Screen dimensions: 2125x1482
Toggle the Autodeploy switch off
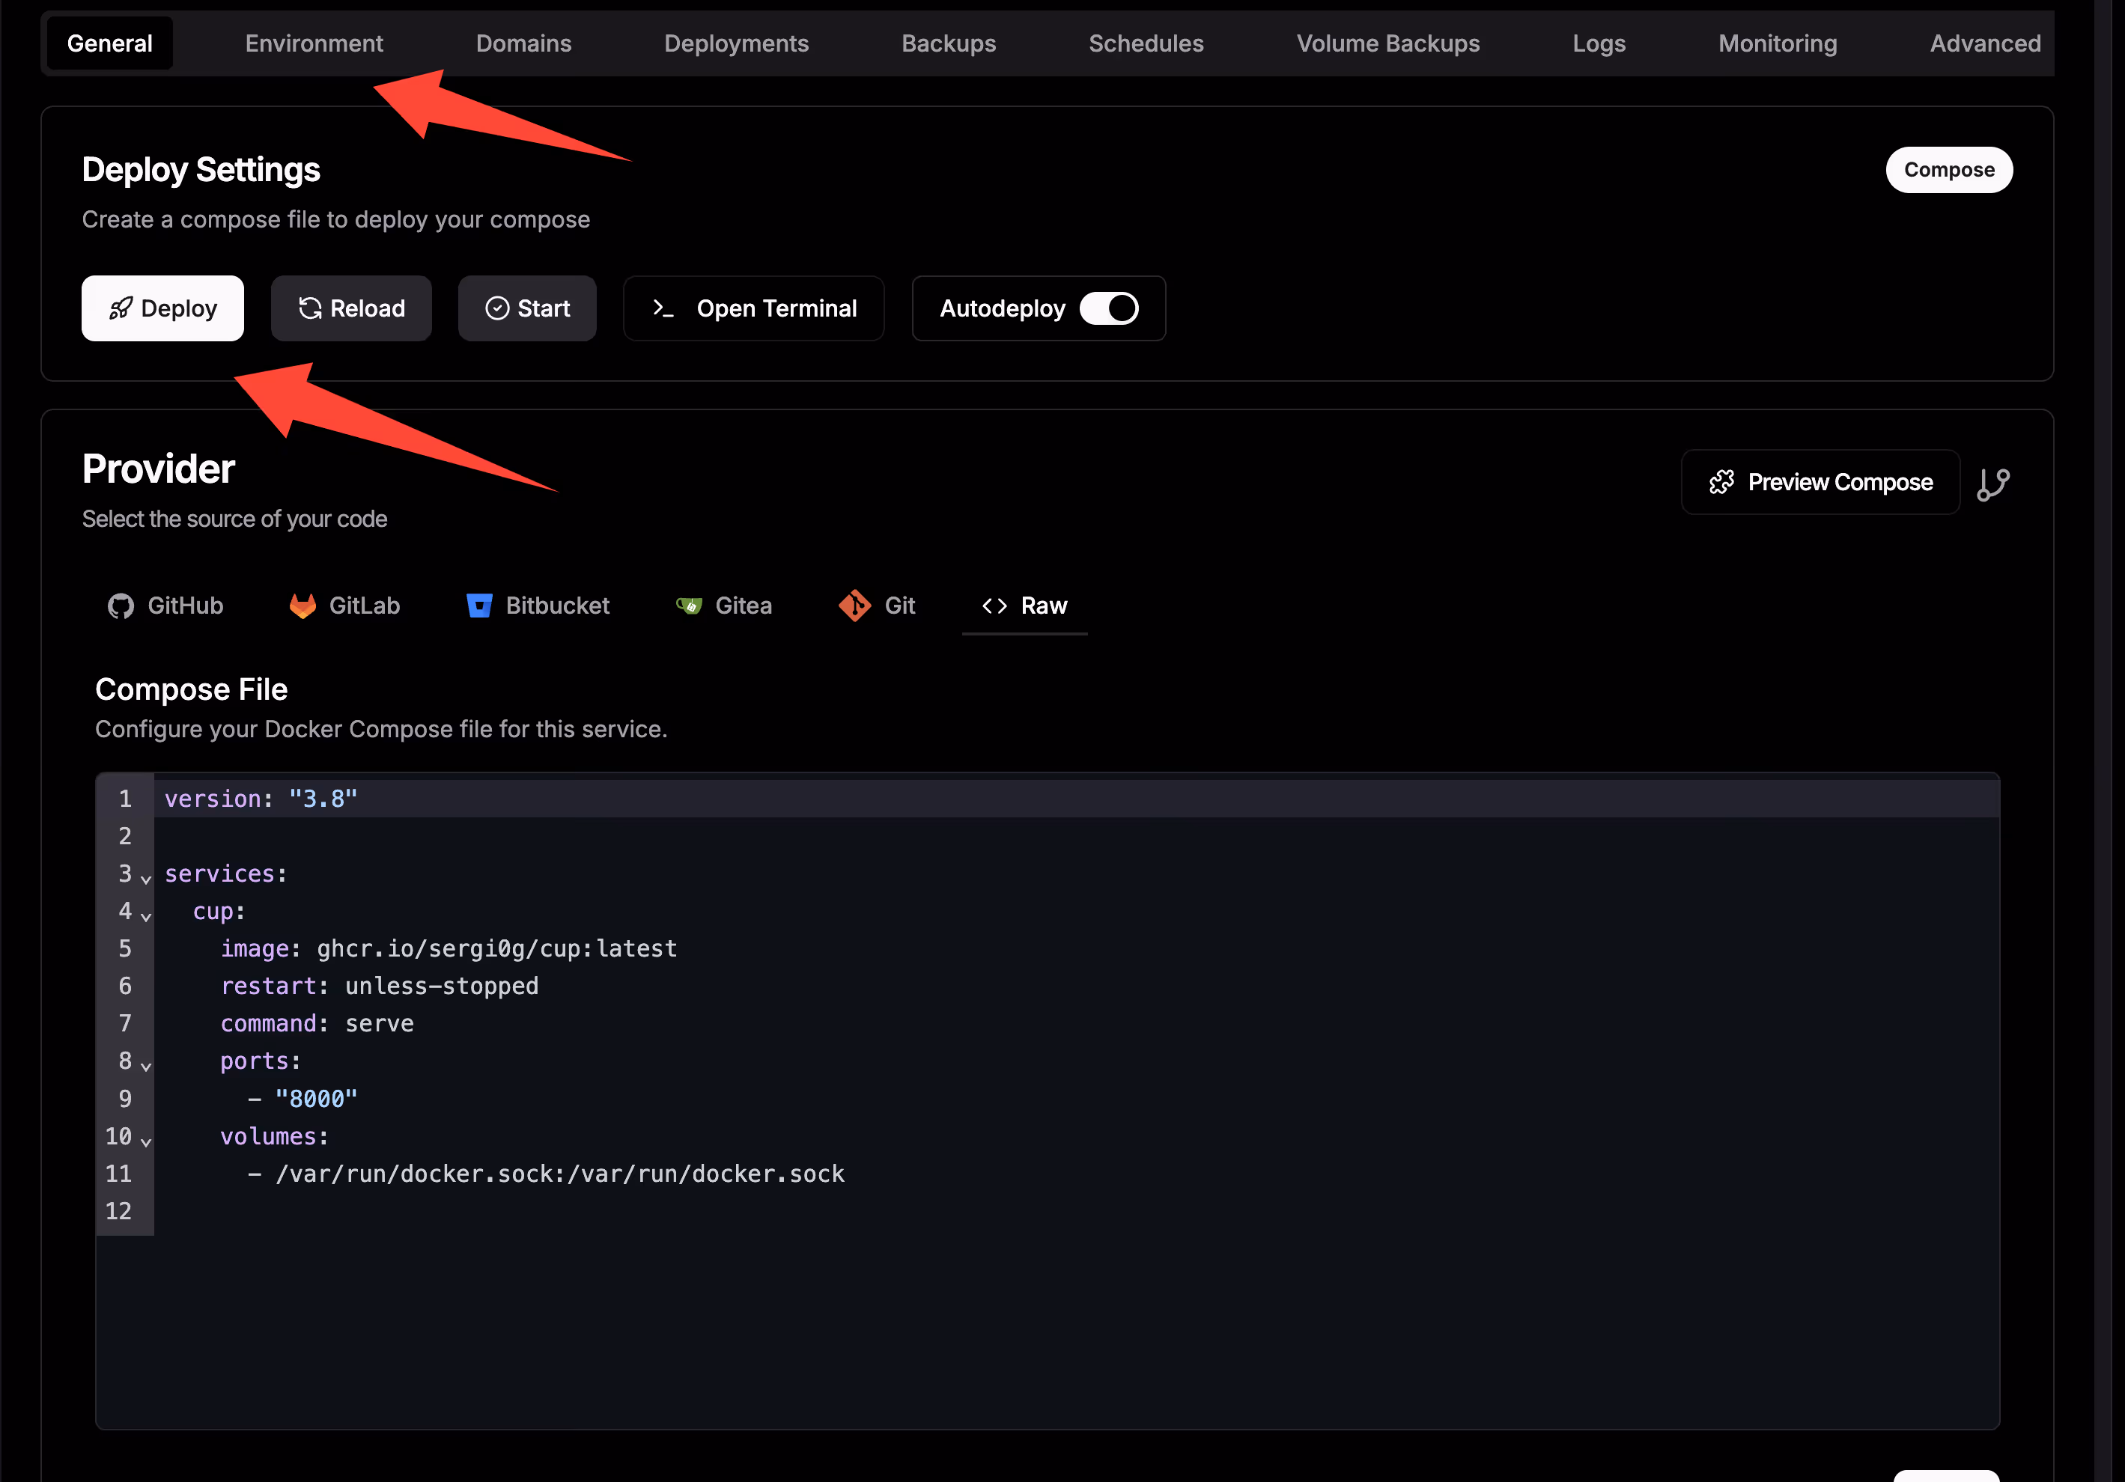pyautogui.click(x=1109, y=308)
